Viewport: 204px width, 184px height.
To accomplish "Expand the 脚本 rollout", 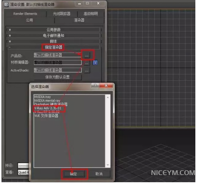I will [54, 41].
